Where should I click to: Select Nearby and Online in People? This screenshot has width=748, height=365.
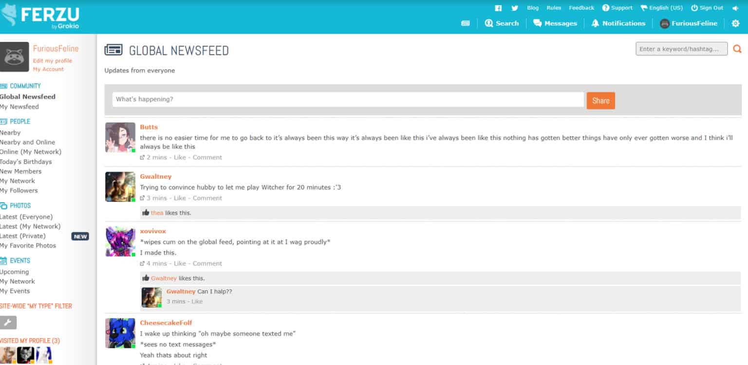[27, 142]
